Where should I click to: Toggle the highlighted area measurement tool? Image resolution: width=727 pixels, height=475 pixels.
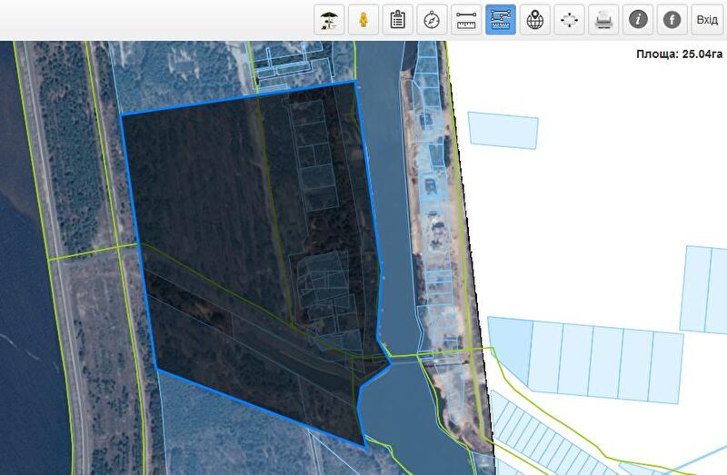click(501, 19)
